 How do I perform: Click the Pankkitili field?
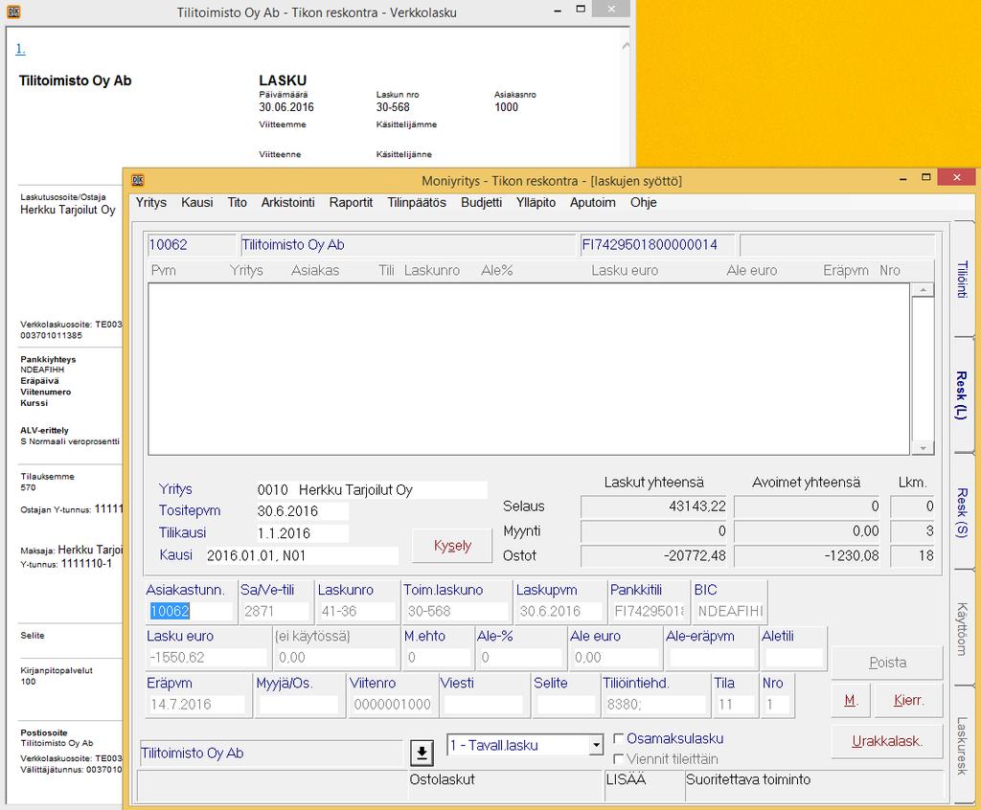tap(649, 611)
